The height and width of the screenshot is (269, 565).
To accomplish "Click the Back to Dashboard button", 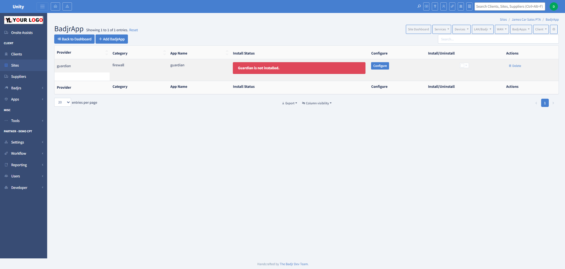I will pos(74,39).
